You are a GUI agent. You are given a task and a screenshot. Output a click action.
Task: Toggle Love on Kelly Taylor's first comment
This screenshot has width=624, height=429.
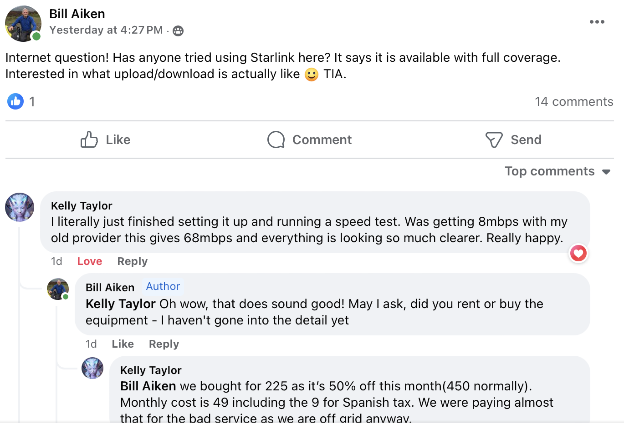(x=90, y=261)
